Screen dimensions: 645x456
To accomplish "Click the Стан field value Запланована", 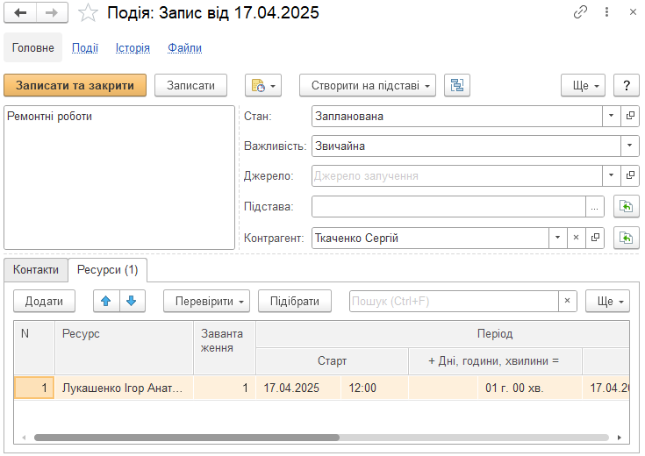I will [x=457, y=117].
